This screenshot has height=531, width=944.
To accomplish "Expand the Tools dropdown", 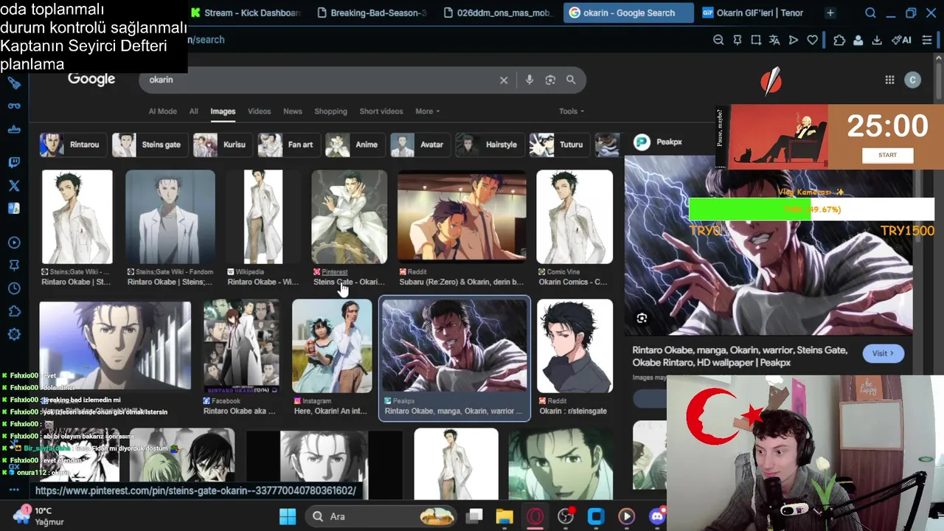I will click(571, 111).
